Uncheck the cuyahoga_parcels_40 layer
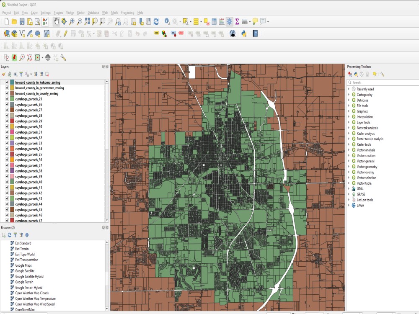This screenshot has width=419, height=314. coord(7,182)
